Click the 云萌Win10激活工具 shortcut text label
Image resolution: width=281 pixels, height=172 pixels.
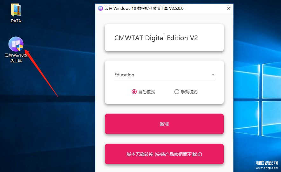16,58
